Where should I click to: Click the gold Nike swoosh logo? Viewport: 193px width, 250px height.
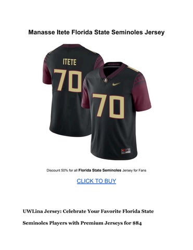tap(117, 84)
